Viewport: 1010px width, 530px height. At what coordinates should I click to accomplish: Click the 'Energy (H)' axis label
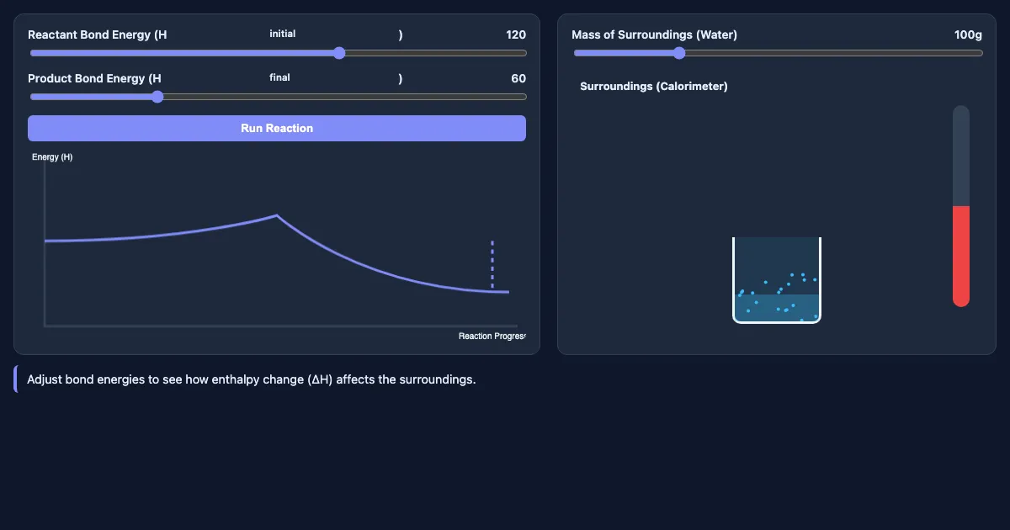click(52, 157)
